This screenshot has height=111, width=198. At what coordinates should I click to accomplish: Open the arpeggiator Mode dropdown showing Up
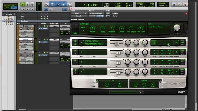pyautogui.click(x=168, y=44)
